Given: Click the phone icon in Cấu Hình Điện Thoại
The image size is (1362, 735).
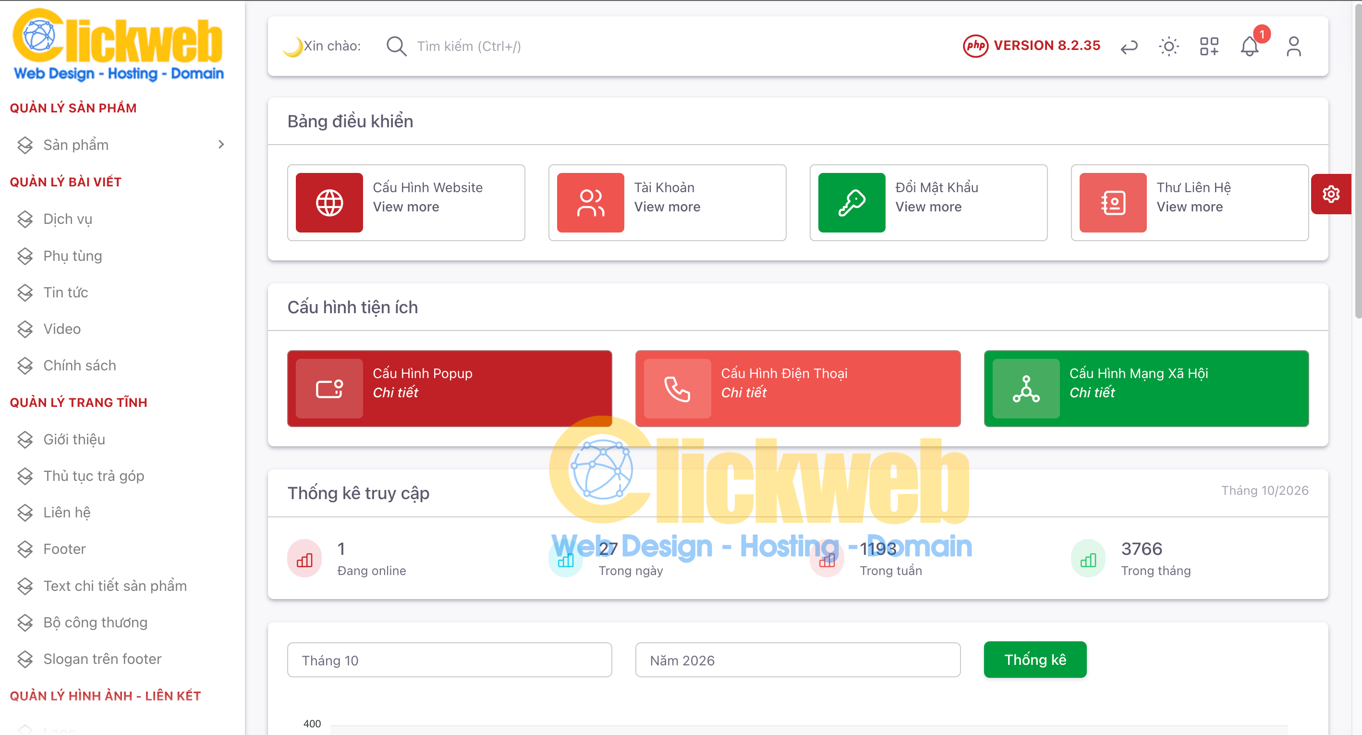Looking at the screenshot, I should (x=677, y=389).
